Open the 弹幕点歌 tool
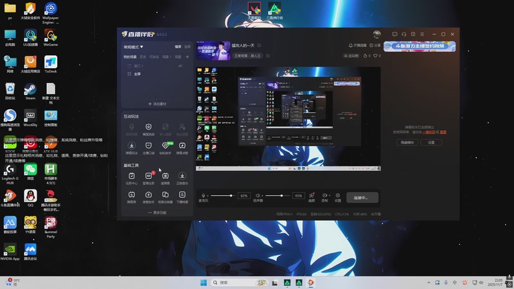 182,148
